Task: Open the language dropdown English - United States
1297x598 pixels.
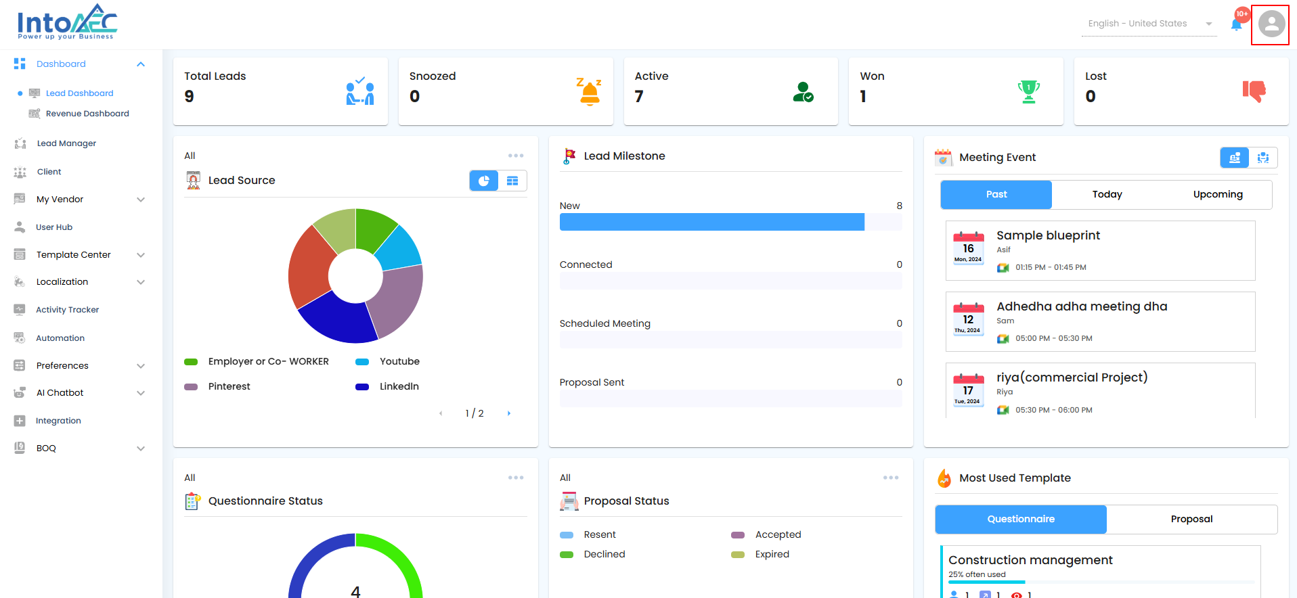Action: click(1149, 24)
